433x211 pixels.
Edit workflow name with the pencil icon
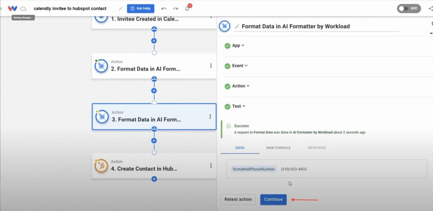pos(121,8)
